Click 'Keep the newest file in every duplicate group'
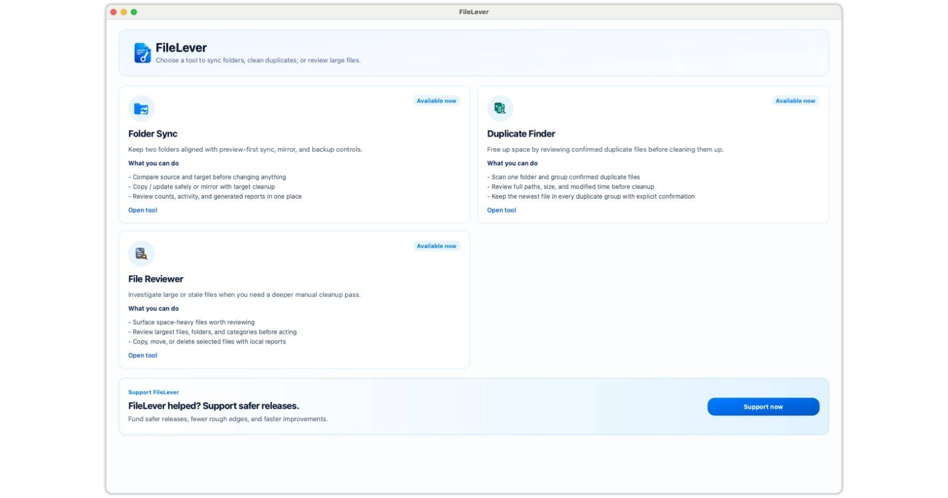948x498 pixels. click(591, 197)
